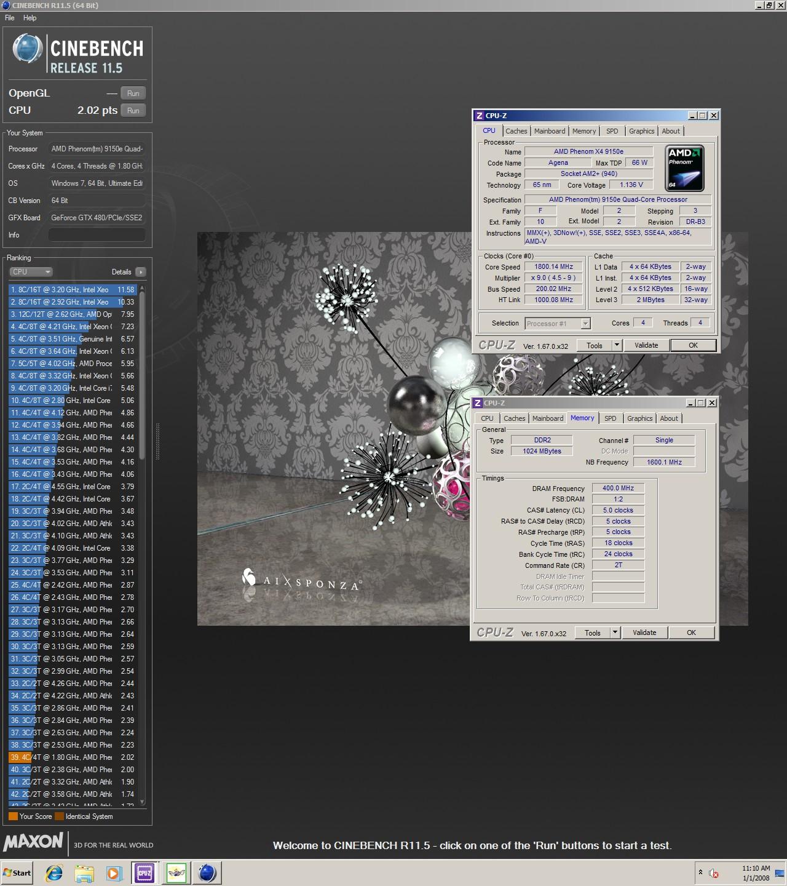Click Validate in top CPU-Z window
This screenshot has height=886, width=787.
pos(646,345)
